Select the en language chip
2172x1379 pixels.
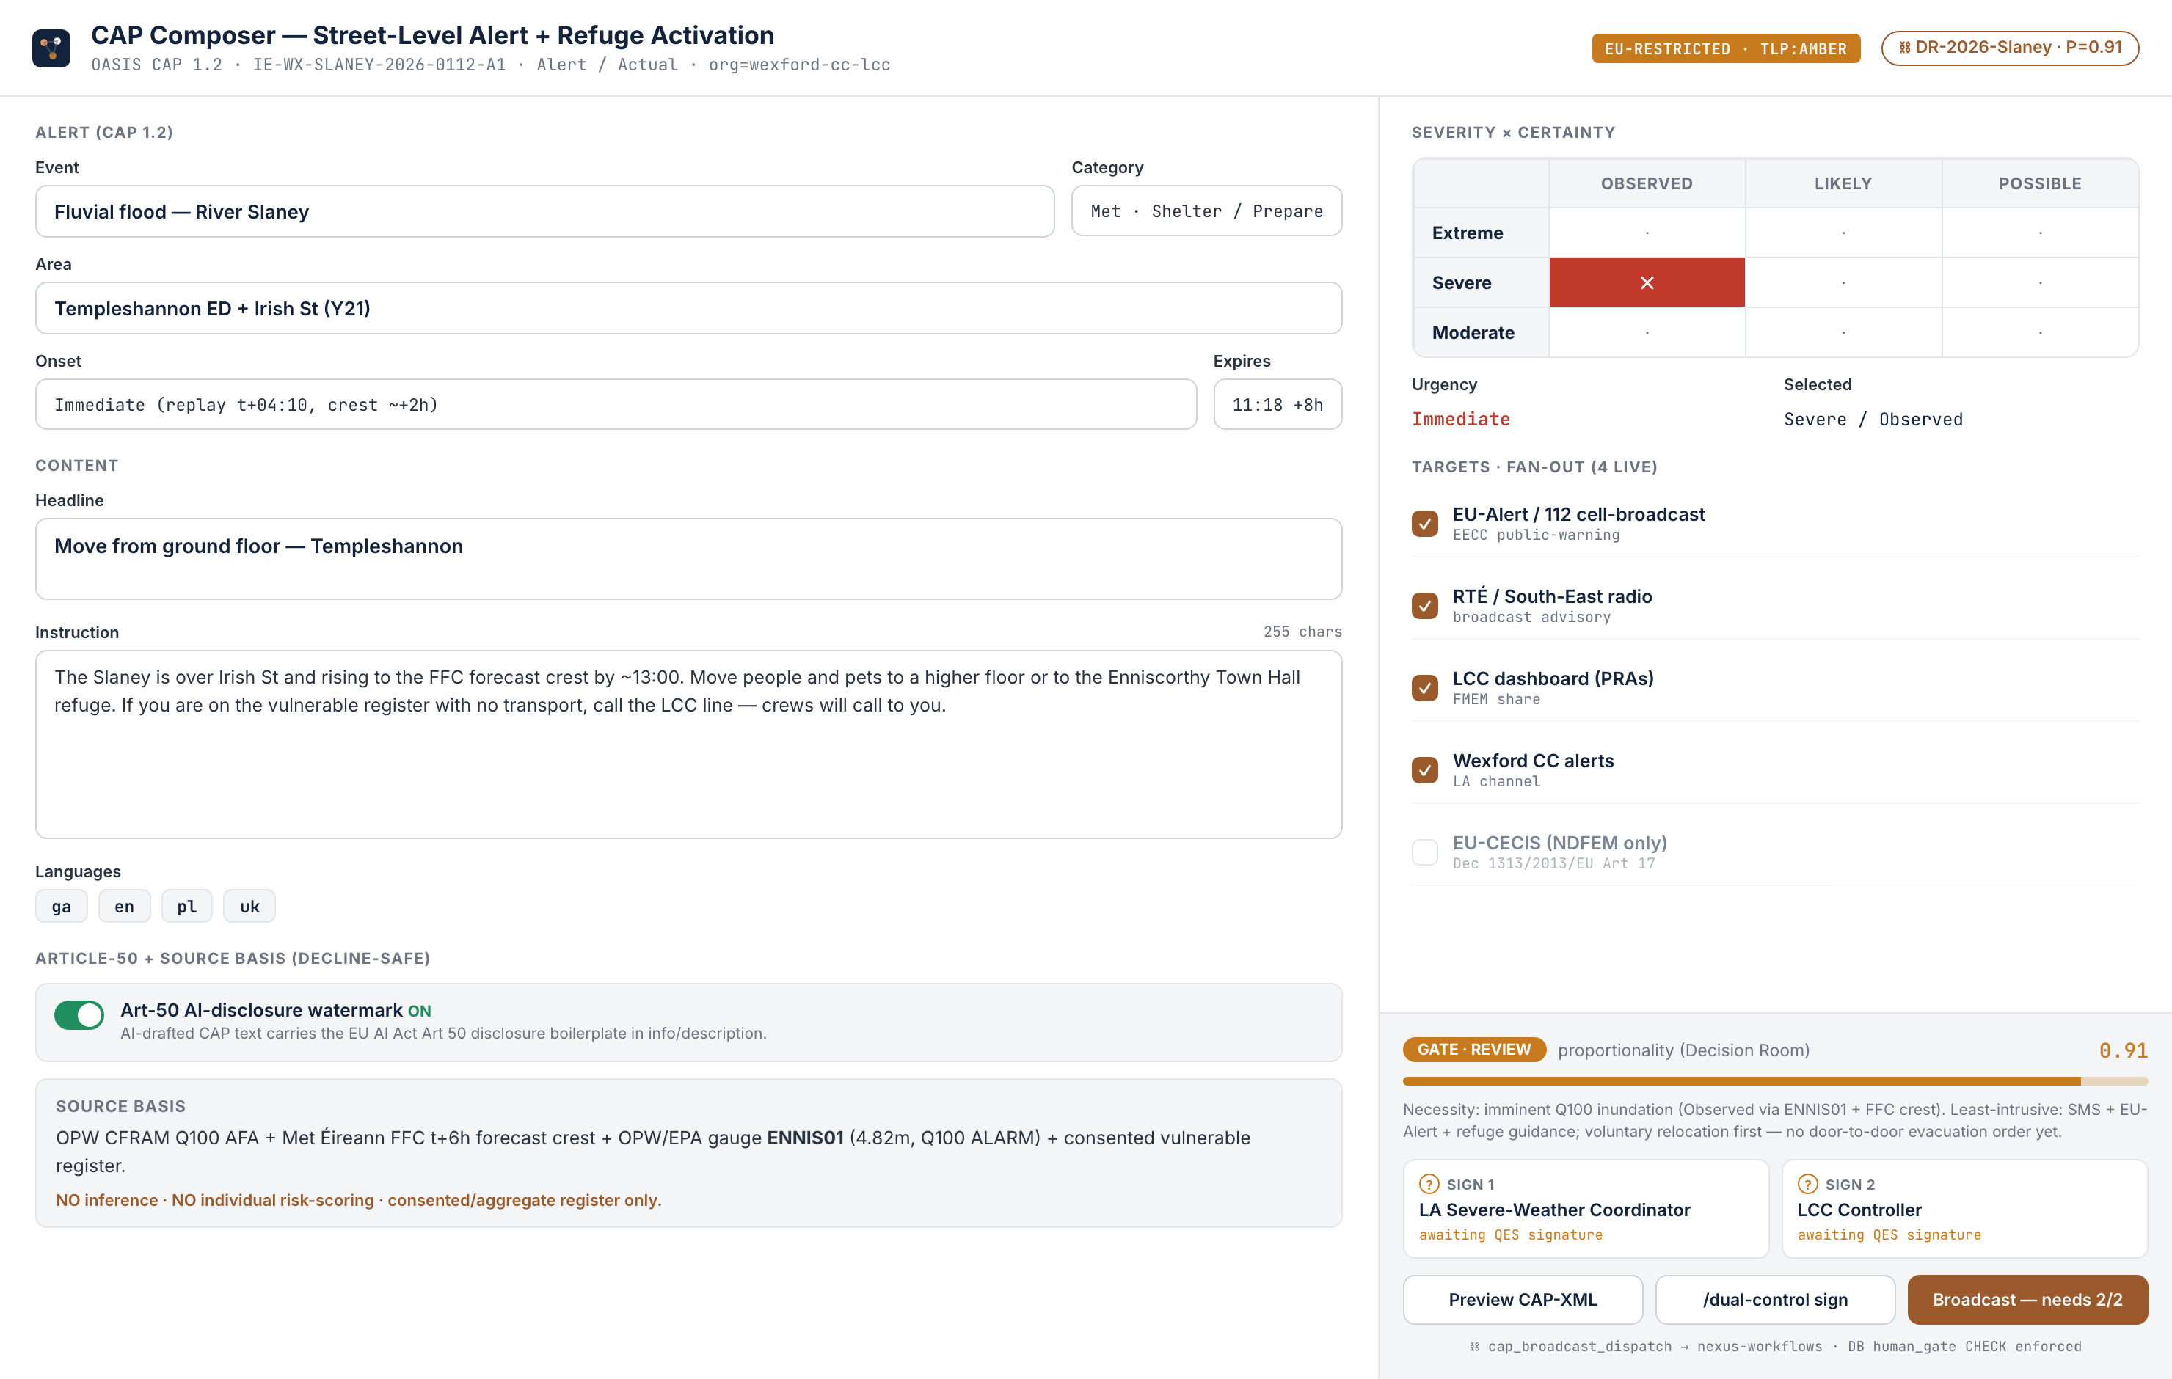[125, 907]
